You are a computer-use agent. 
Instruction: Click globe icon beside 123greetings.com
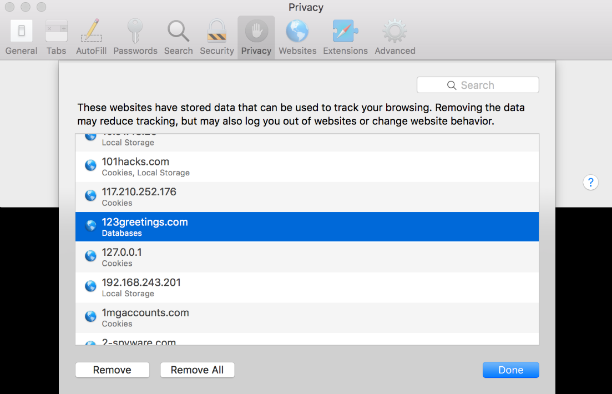(90, 226)
